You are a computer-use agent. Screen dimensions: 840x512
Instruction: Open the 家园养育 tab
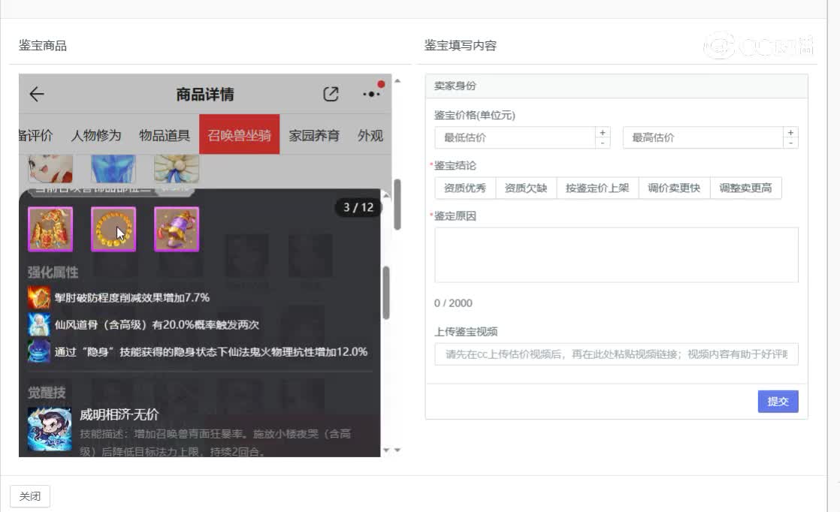315,135
